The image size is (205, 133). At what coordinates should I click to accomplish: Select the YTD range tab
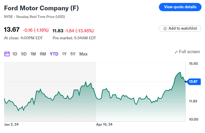pyautogui.click(x=54, y=54)
